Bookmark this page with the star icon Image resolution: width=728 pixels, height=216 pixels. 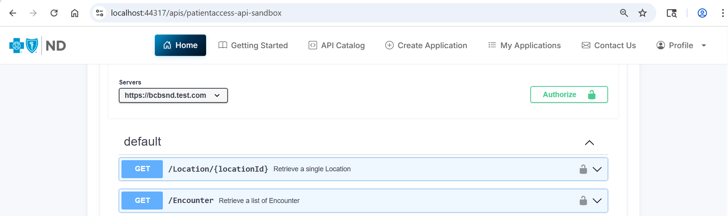(643, 13)
